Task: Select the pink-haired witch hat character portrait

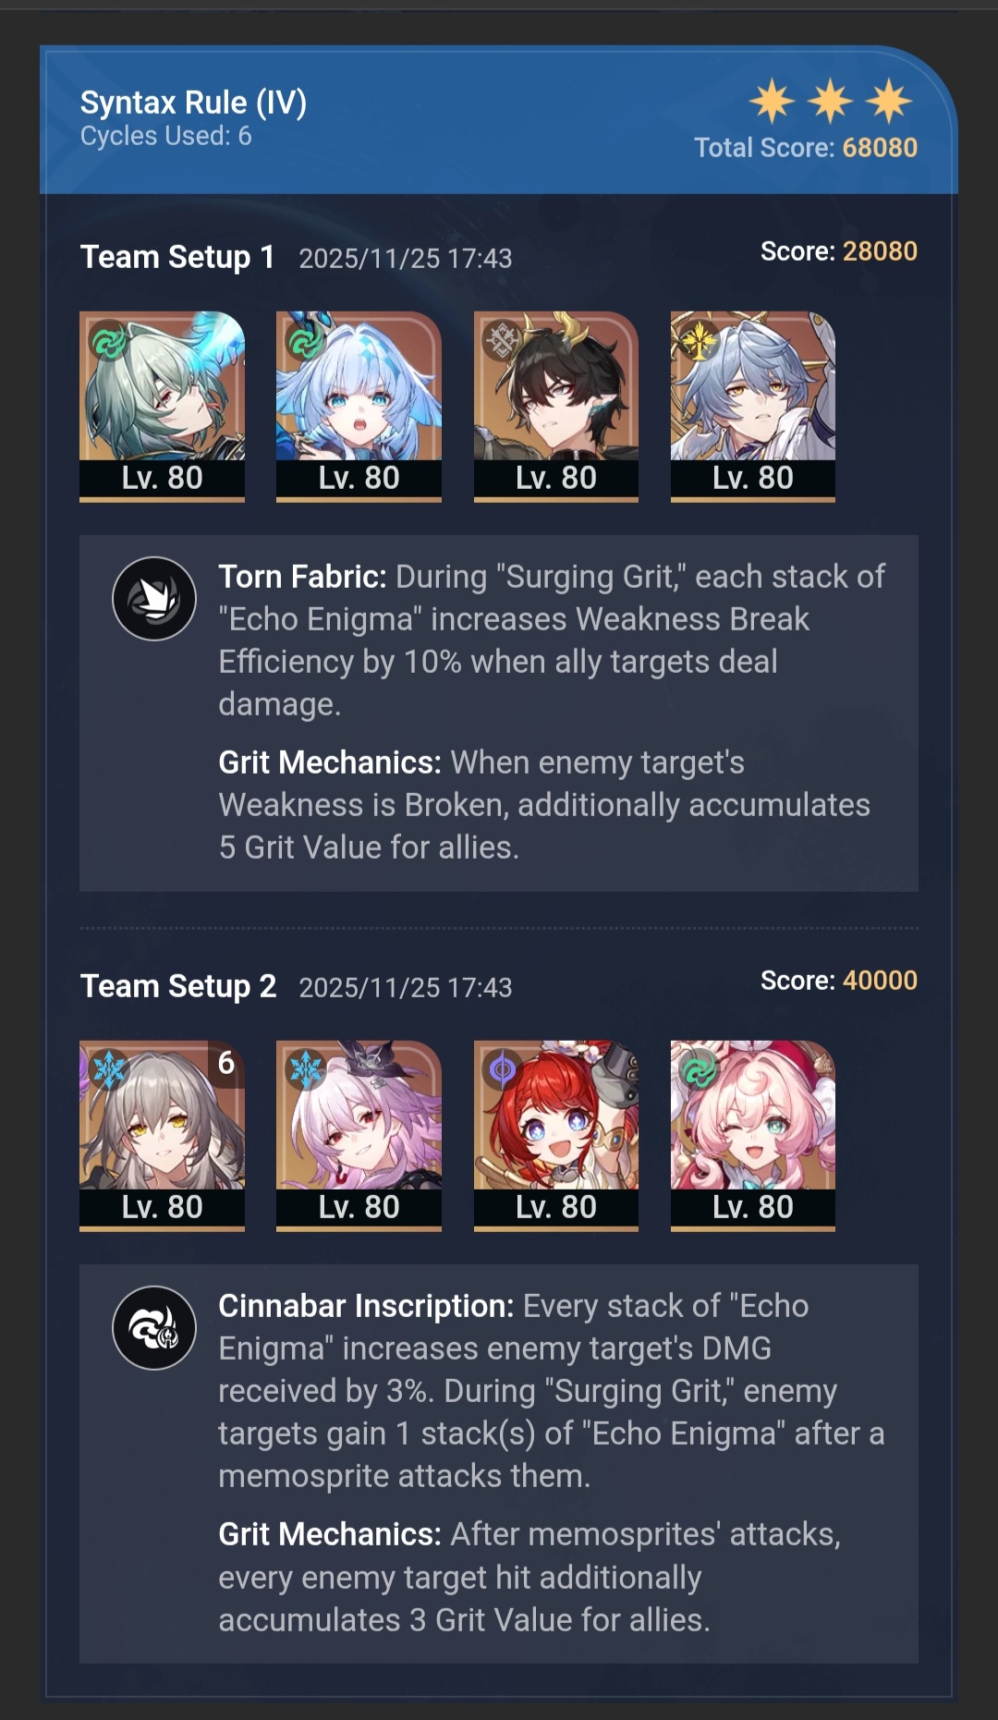Action: click(359, 1136)
